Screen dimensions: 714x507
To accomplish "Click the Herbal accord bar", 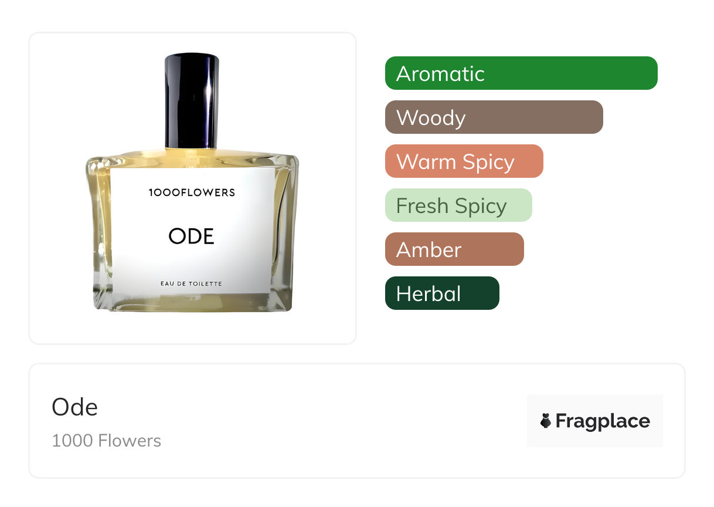I will click(x=442, y=293).
